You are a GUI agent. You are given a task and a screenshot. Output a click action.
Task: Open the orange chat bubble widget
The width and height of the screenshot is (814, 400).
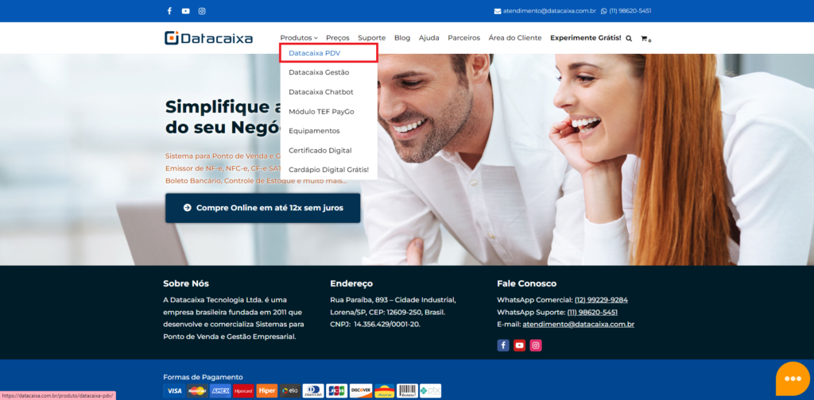793,379
